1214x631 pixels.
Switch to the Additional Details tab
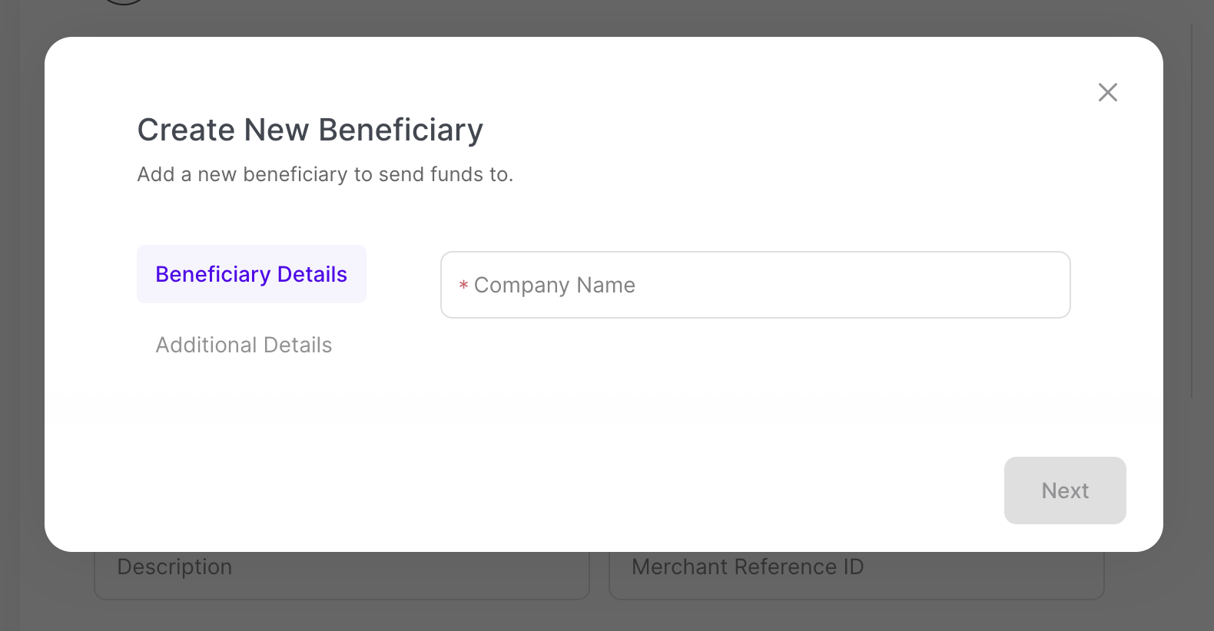pos(244,345)
